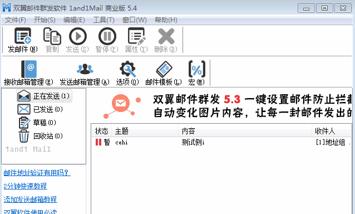Click the 删除 delete X icon
Image resolution: width=355 pixels, height=214 pixels.
[x=166, y=36]
